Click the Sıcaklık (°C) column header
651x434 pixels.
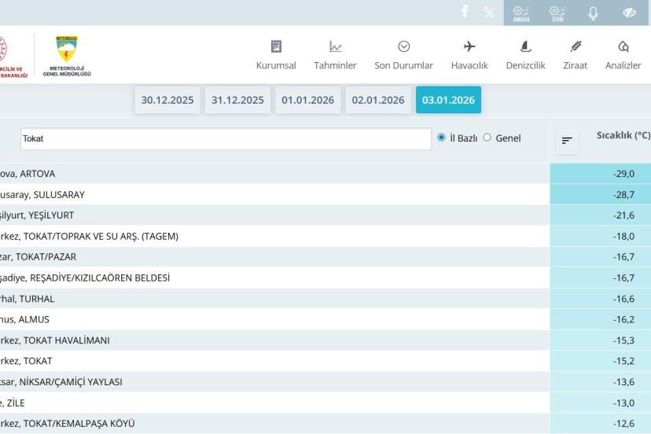(623, 135)
